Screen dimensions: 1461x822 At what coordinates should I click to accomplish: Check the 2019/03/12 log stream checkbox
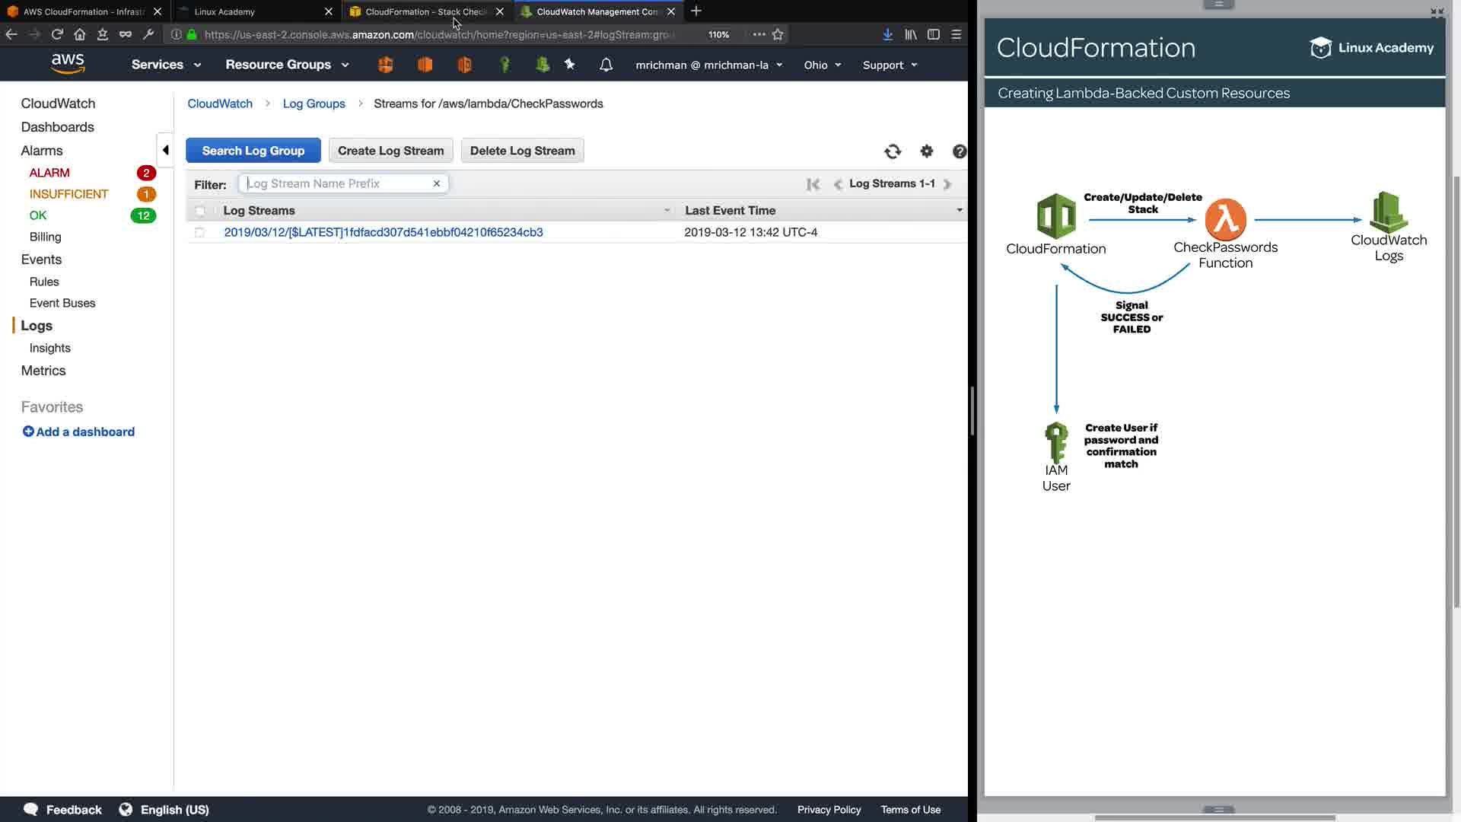click(x=200, y=232)
